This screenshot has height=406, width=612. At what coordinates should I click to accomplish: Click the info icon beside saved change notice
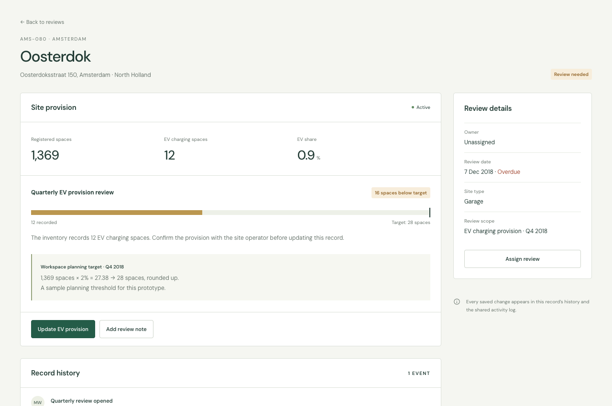pos(457,302)
